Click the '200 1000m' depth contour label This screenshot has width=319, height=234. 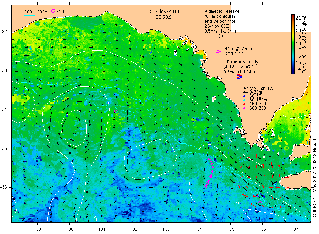[x=36, y=12]
